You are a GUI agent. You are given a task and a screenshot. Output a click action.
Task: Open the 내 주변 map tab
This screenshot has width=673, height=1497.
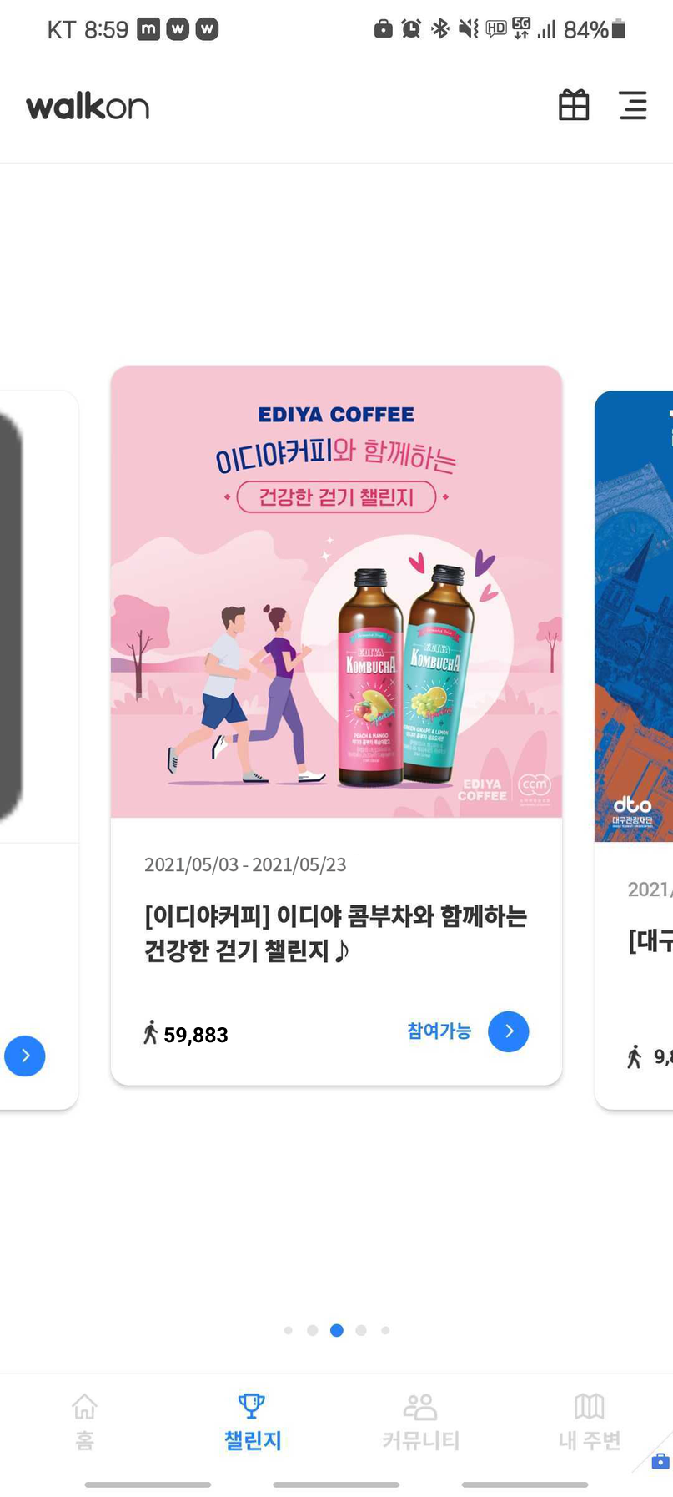(589, 1422)
